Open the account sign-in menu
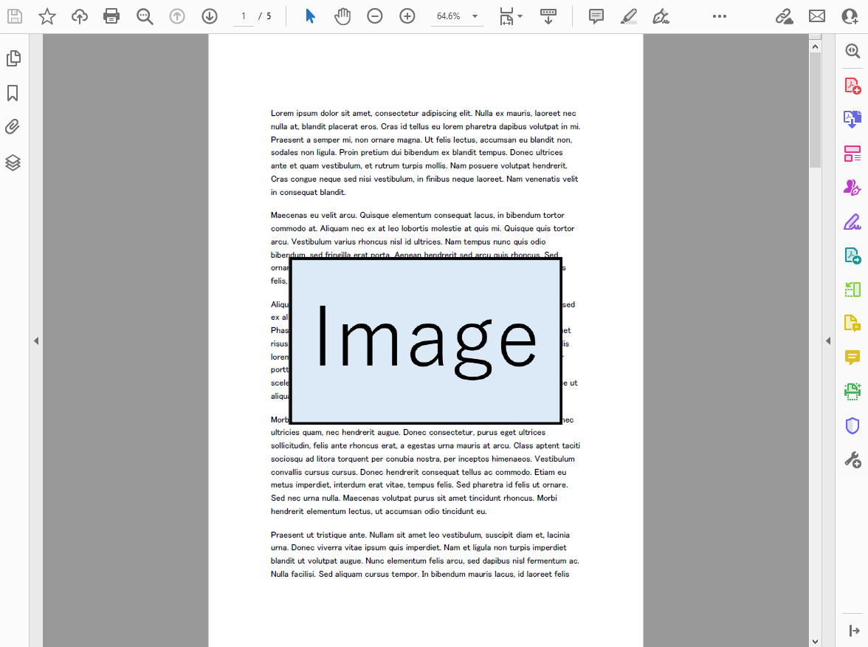This screenshot has height=647, width=868. [850, 16]
